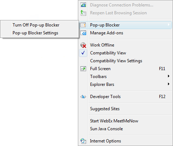
Task: Expand the Pop-up Blocker submenu arrow
Action: [169, 25]
